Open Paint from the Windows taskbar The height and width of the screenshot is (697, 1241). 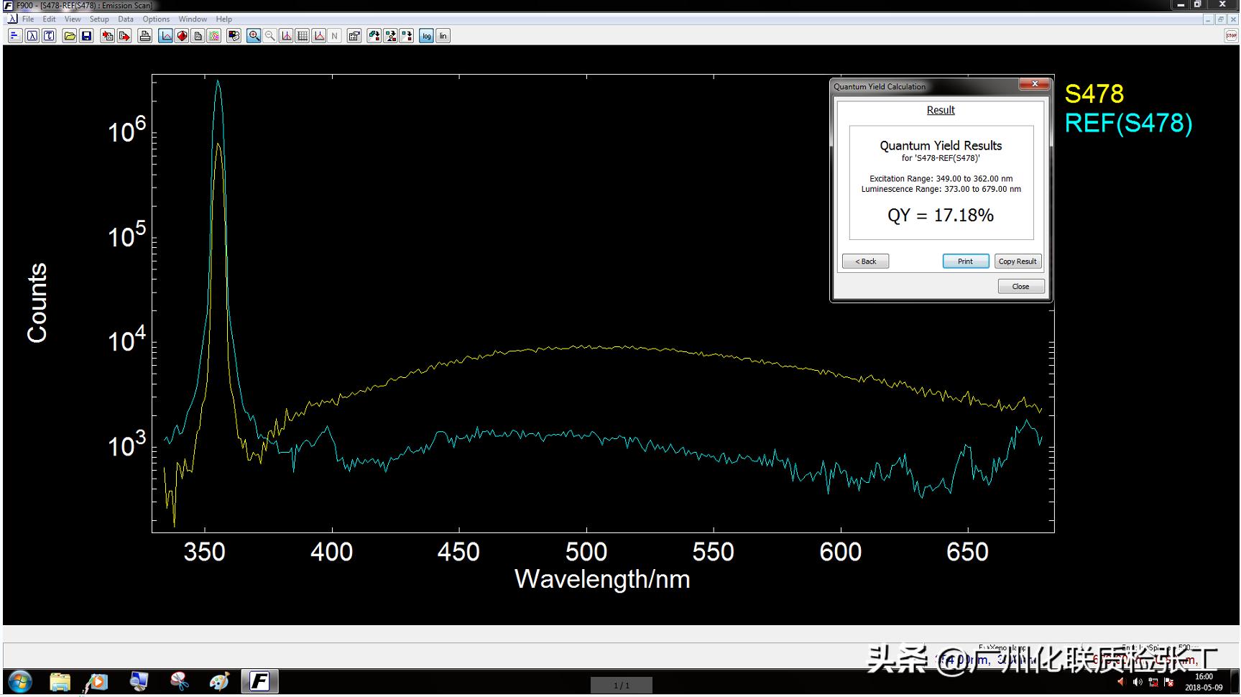pos(218,681)
